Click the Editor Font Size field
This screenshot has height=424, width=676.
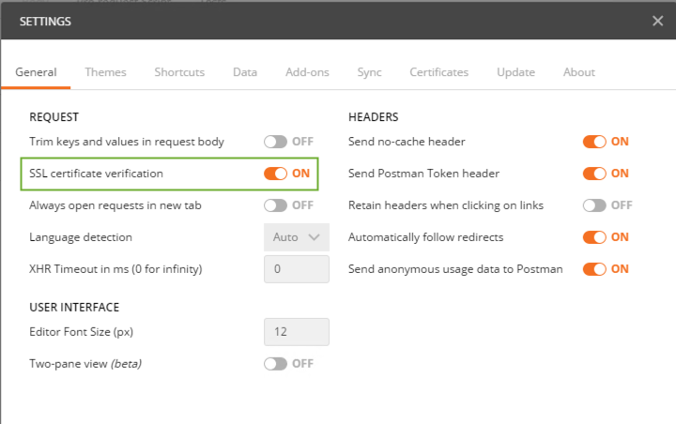(297, 332)
